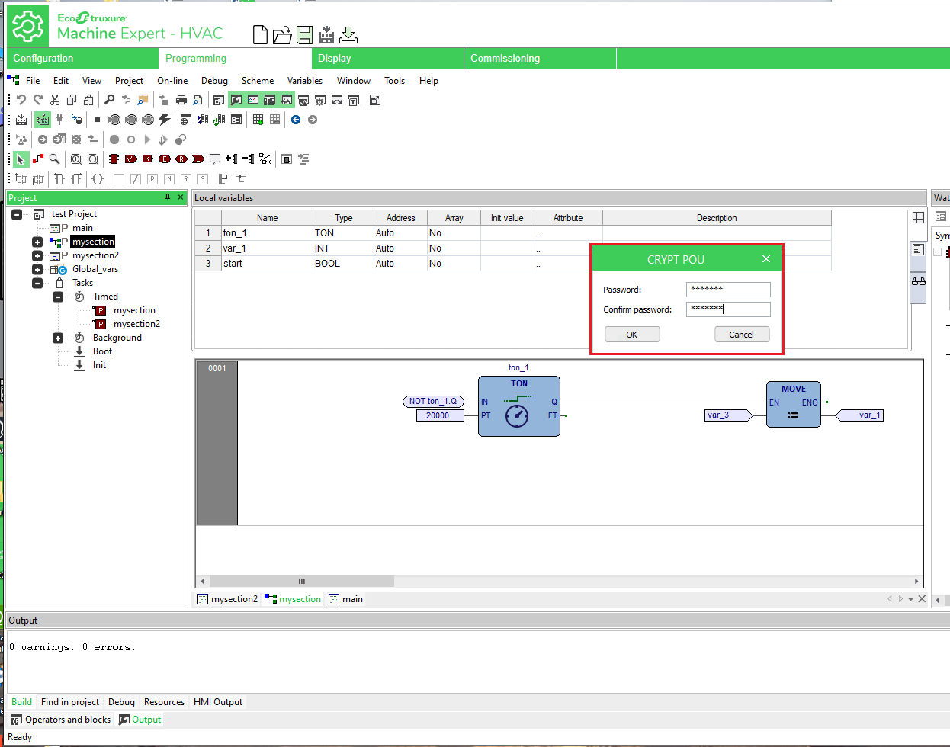
Task: Select the main editor tab
Action: [x=346, y=599]
